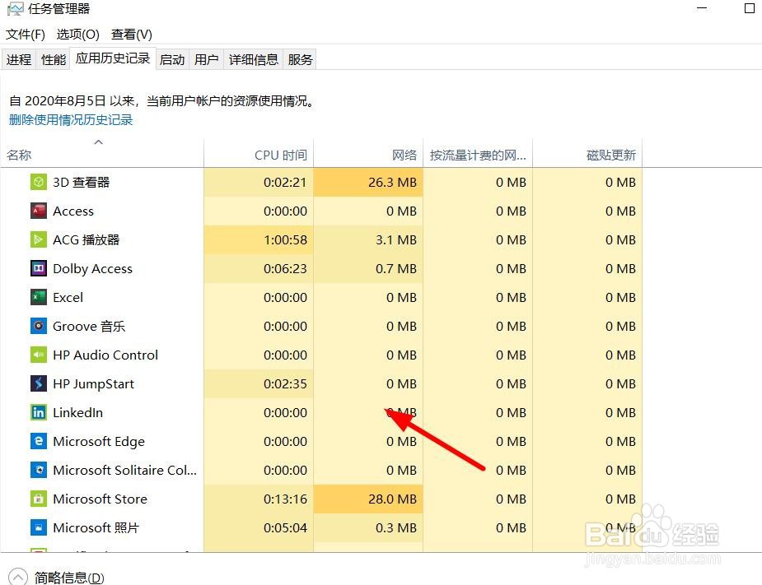Screen dimensions: 762x585
Task: Click the 0:02:35 CPU time value
Action: coord(285,383)
